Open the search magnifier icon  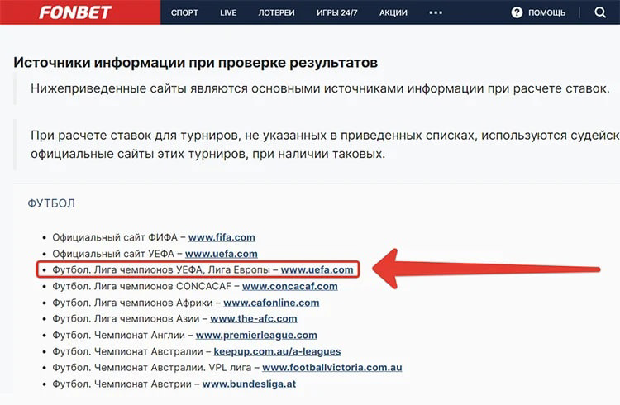tap(601, 12)
